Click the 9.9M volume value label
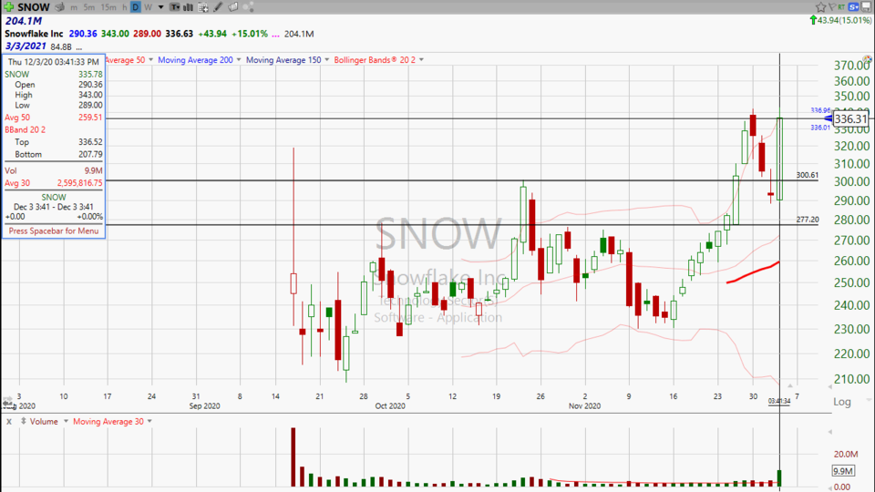Viewport: 875px width, 492px height. coord(843,471)
